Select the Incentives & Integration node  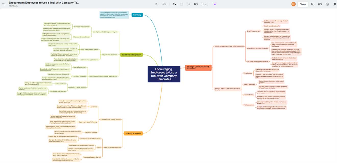[x=131, y=55]
